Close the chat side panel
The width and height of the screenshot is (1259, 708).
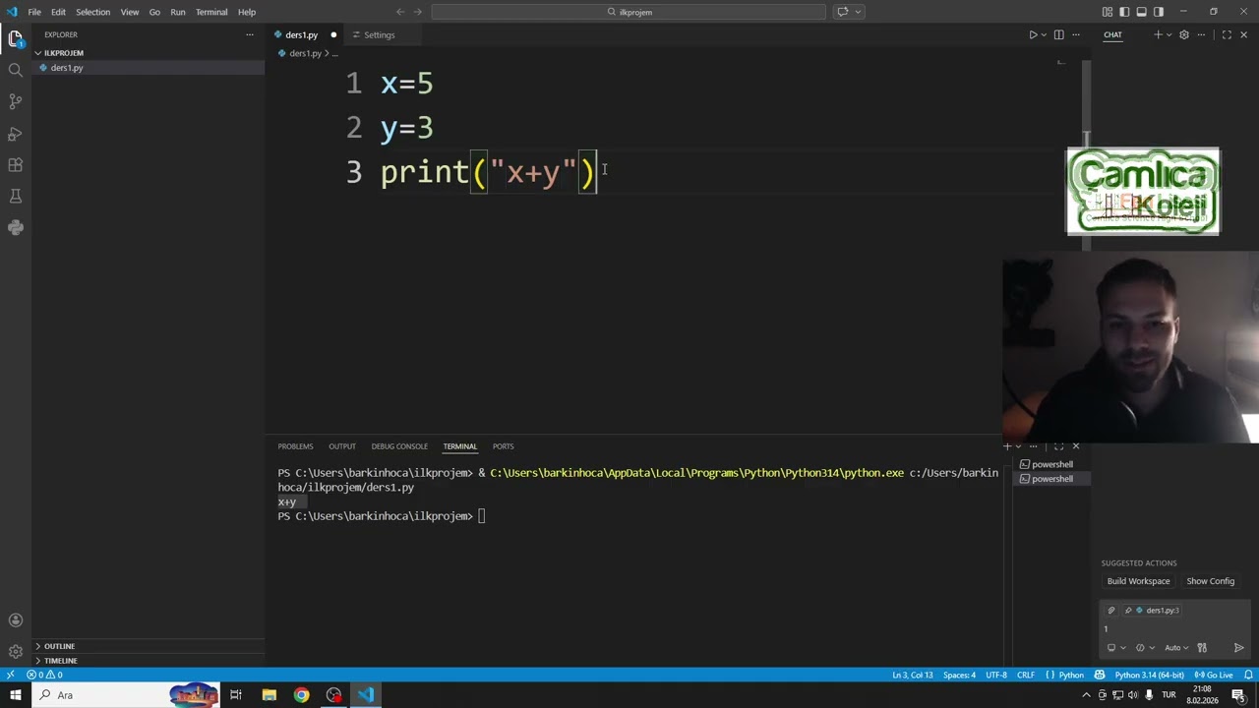(x=1243, y=34)
